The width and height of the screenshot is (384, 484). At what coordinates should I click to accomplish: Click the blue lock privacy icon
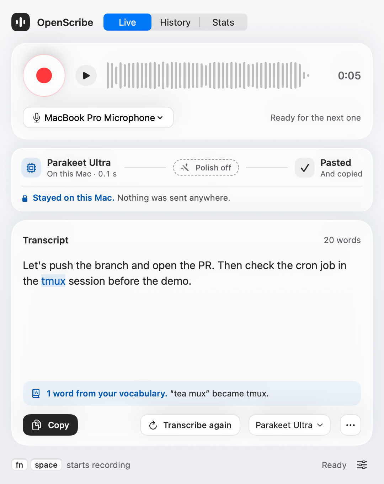[25, 198]
